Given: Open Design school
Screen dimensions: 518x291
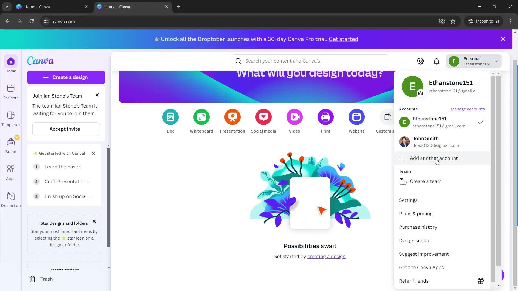Looking at the screenshot, I should coord(442,241).
